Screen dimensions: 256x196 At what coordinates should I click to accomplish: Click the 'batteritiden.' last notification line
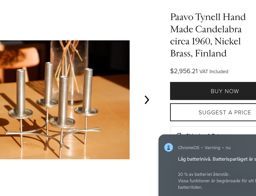(x=190, y=187)
